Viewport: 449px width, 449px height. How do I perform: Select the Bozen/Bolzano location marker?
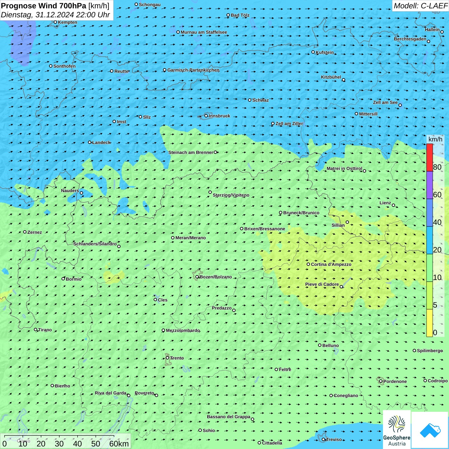197,277
